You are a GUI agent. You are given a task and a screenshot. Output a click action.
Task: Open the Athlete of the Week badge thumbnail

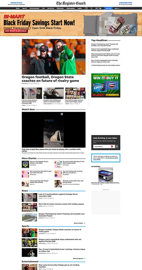25,164
